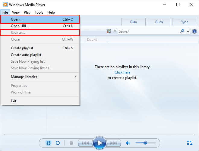199x151 pixels.
Task: Click the Stop playback button
Action: (x=71, y=143)
